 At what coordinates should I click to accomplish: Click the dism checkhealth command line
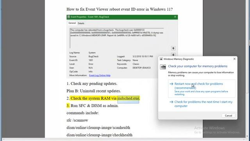pyautogui.click(x=99, y=135)
